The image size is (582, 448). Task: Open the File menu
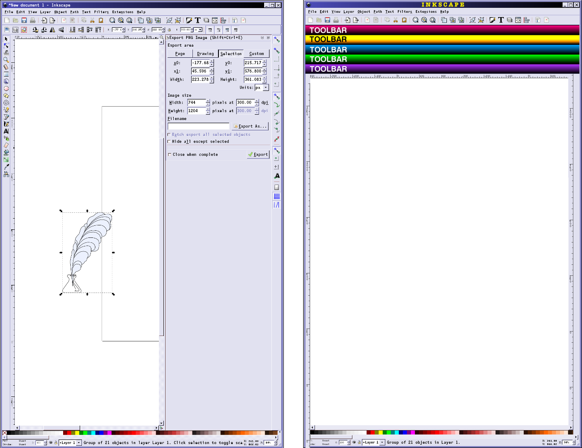click(x=7, y=12)
